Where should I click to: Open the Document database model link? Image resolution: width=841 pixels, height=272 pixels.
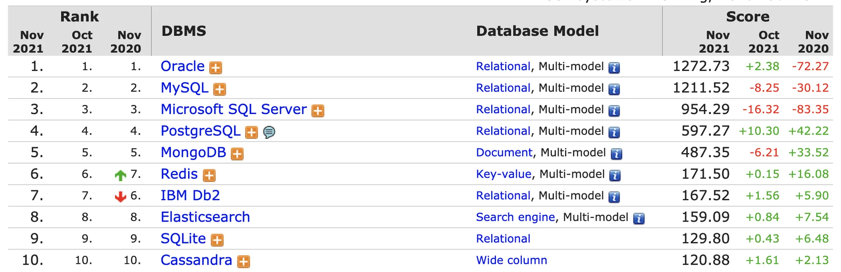(x=504, y=153)
